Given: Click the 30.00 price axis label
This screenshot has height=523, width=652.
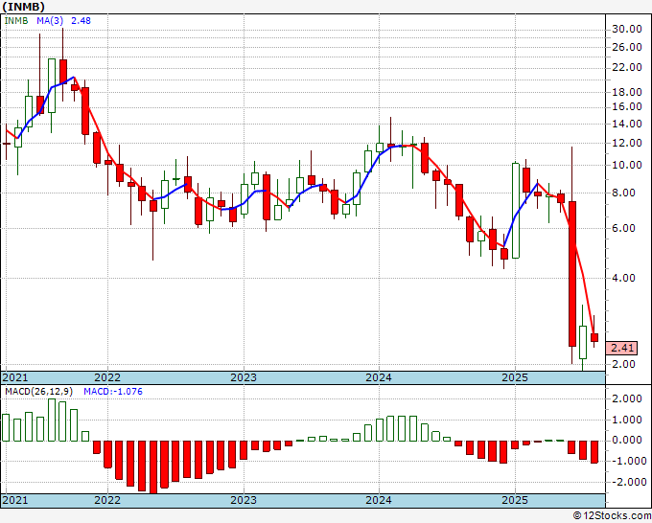Looking at the screenshot, I should (627, 29).
